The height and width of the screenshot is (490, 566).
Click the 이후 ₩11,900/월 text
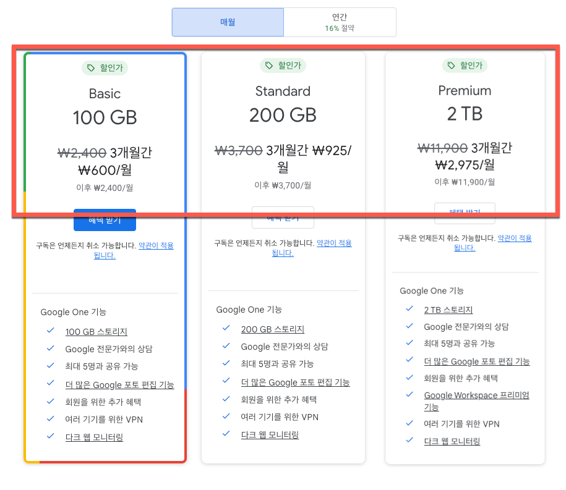point(465,182)
